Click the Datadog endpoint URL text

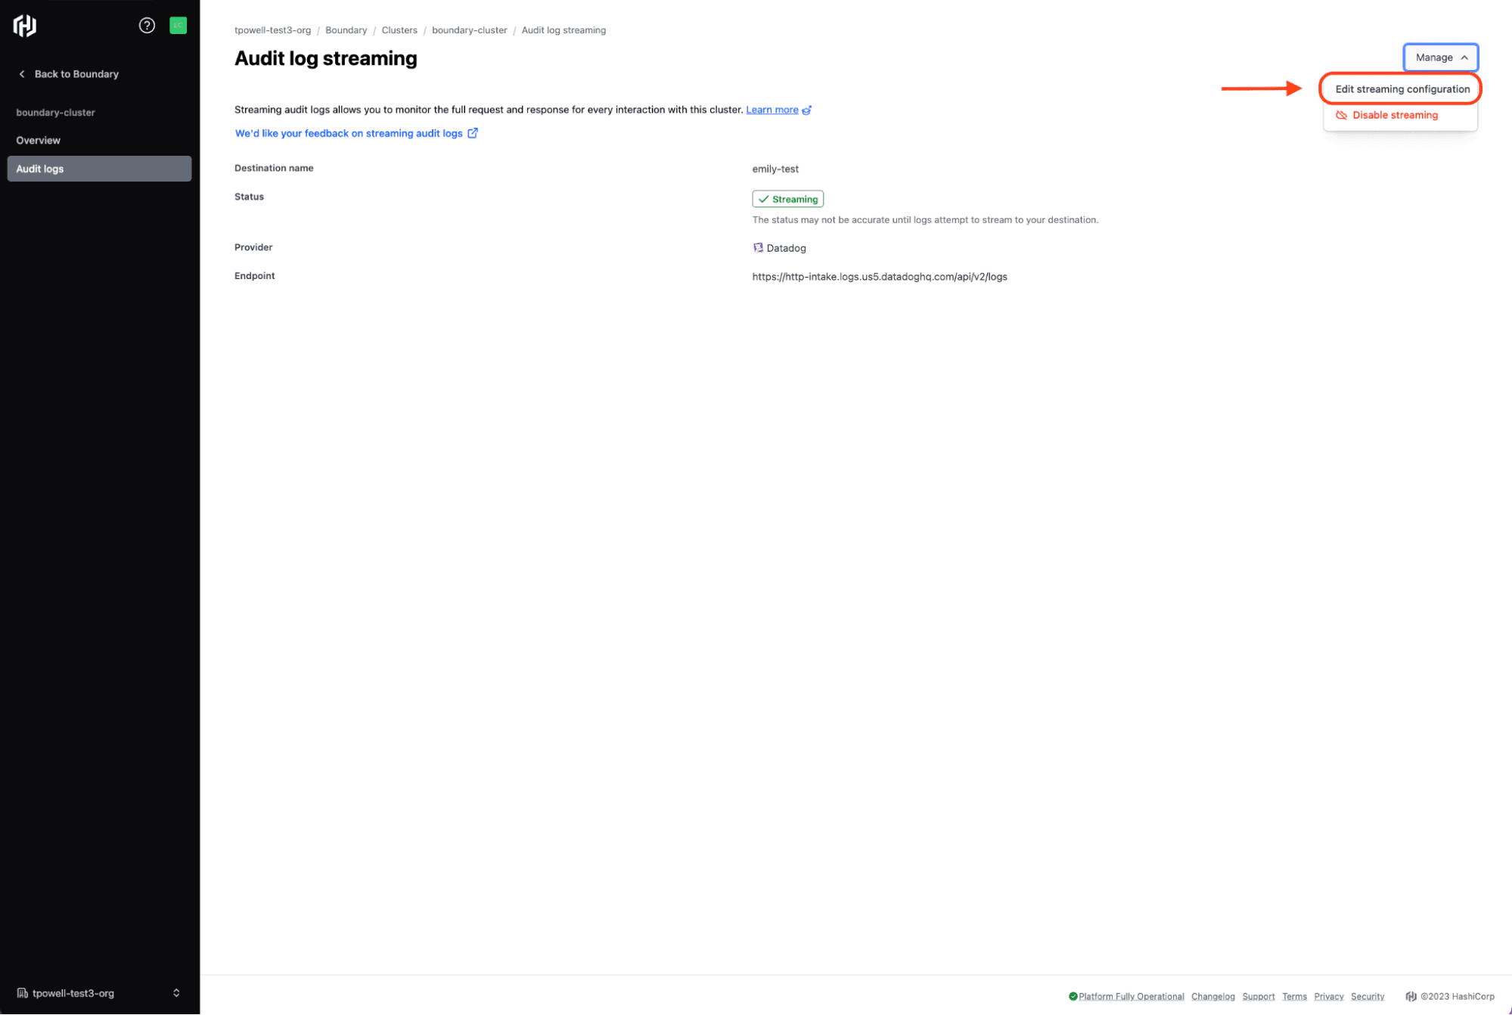(x=879, y=277)
